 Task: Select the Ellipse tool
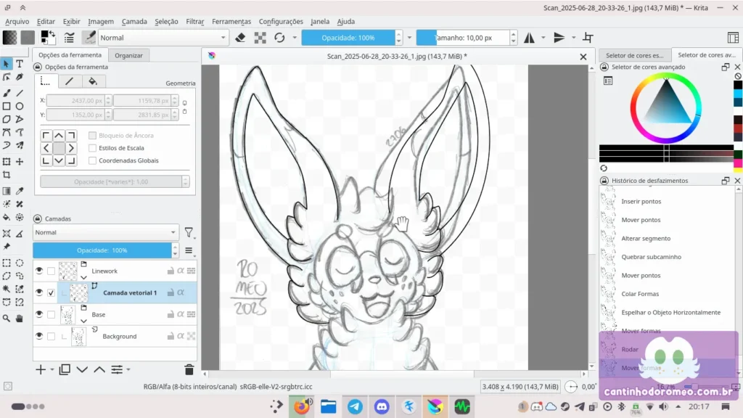(x=20, y=106)
